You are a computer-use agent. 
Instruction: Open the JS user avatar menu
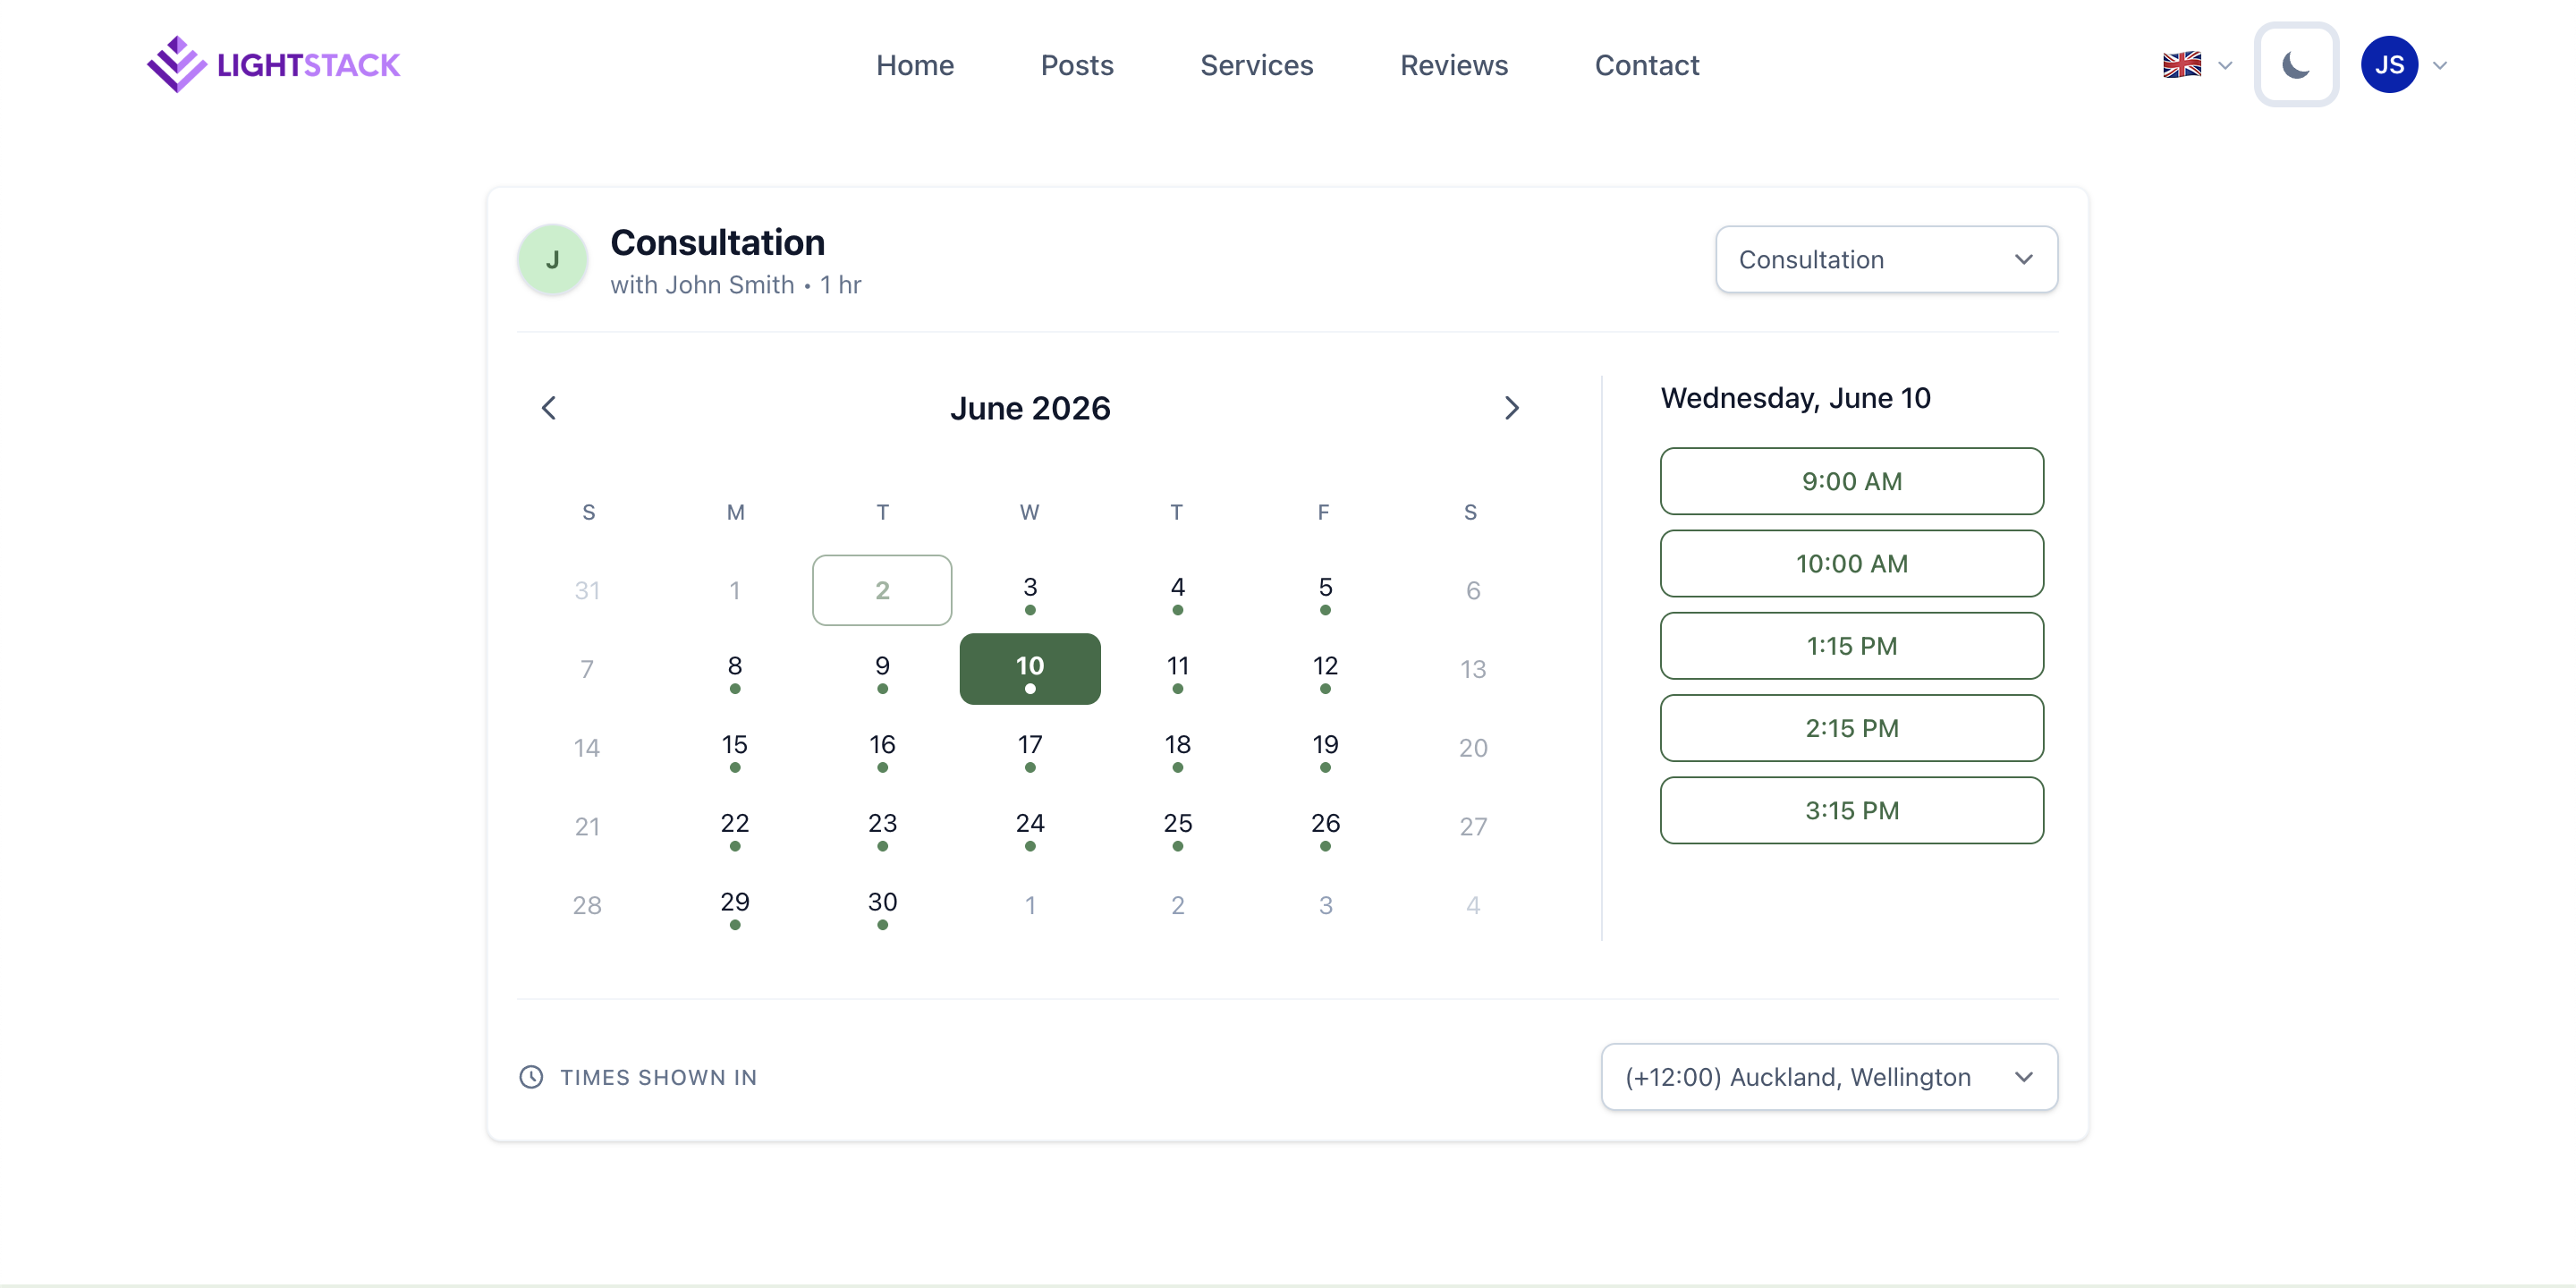point(2389,65)
